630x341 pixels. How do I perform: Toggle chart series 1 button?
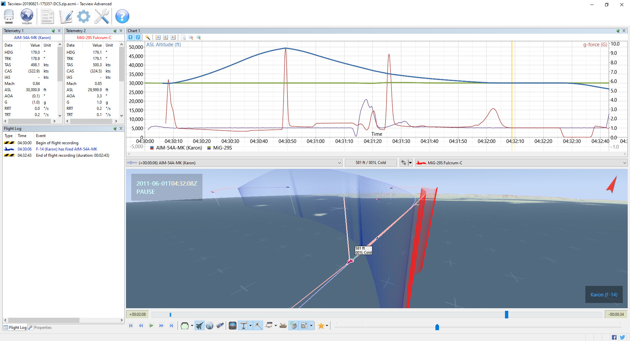coord(131,37)
